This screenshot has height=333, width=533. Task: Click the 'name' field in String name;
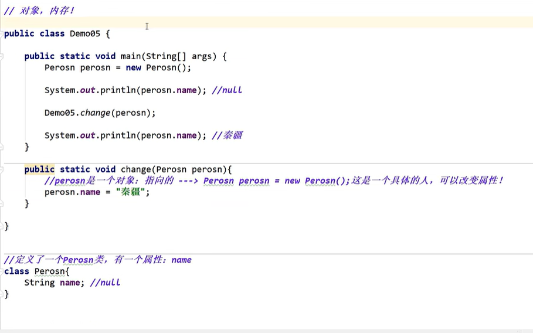tap(70, 283)
